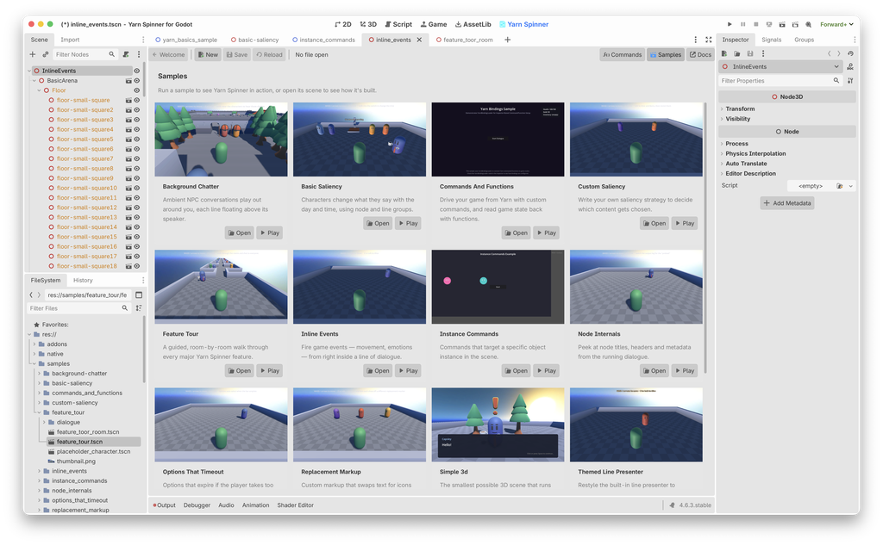Run a specific scene icon
The image size is (883, 545).
click(795, 24)
